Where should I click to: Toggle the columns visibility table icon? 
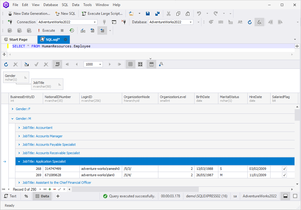click(x=151, y=64)
